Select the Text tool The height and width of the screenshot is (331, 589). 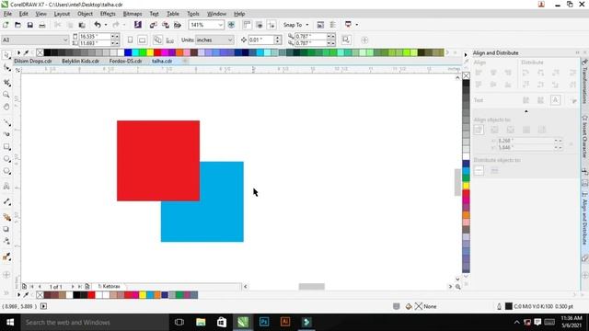tap(6, 186)
